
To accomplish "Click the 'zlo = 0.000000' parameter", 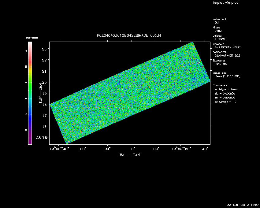I will (x=224, y=93).
